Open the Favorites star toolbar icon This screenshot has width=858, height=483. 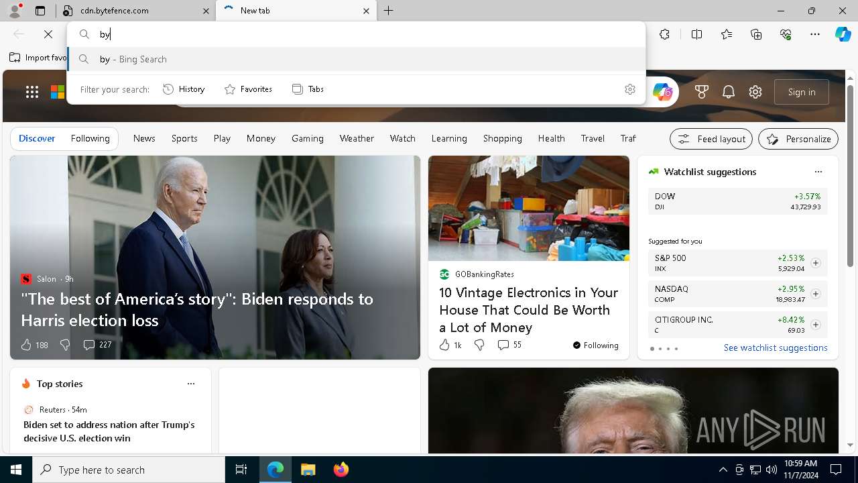pos(727,34)
